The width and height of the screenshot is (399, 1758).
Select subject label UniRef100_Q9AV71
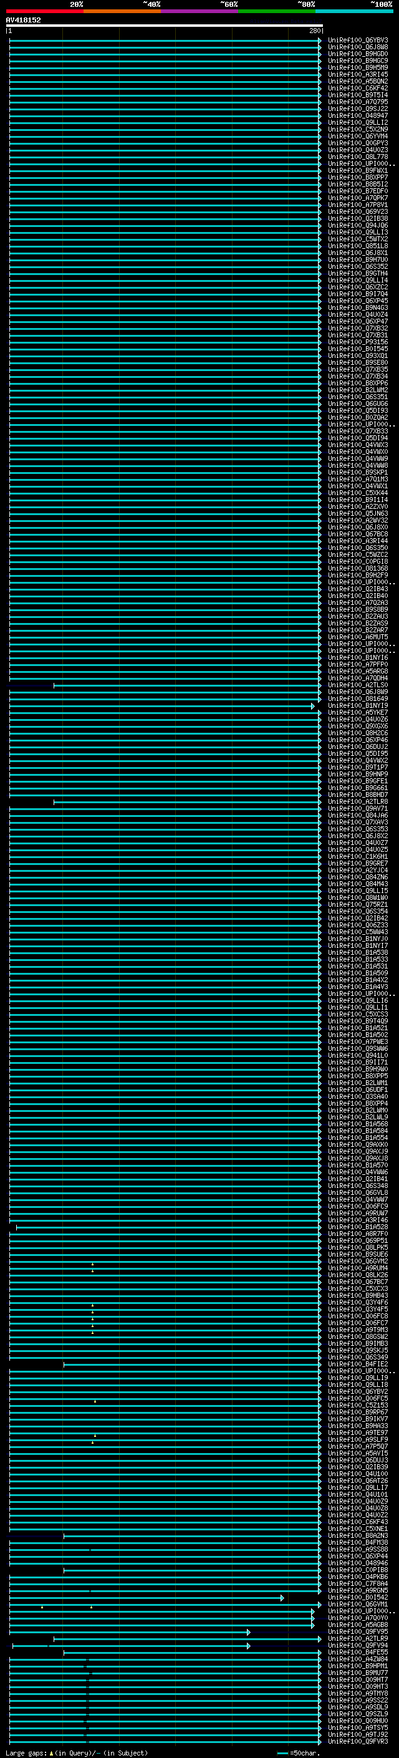click(358, 808)
